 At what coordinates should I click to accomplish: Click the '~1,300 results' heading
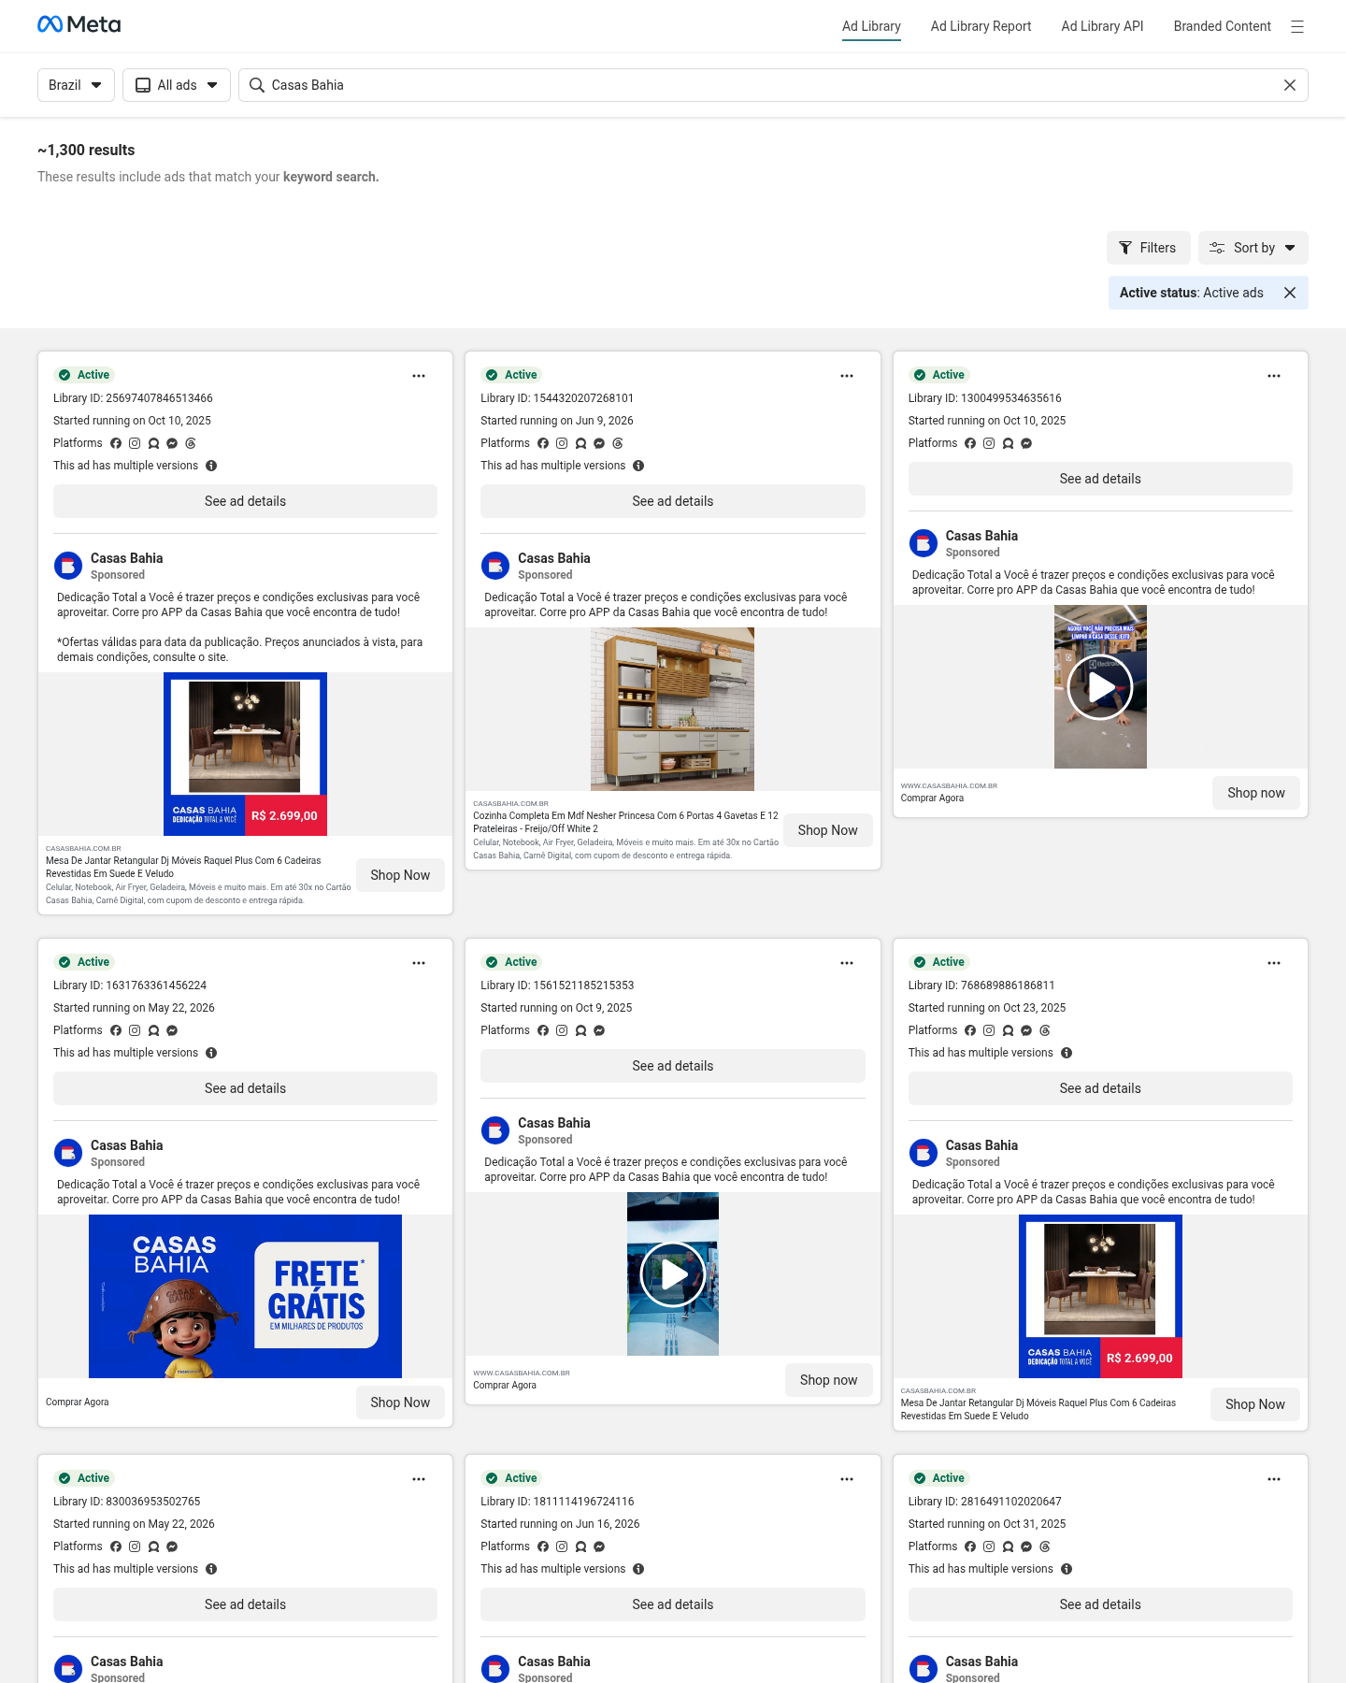[x=86, y=150]
